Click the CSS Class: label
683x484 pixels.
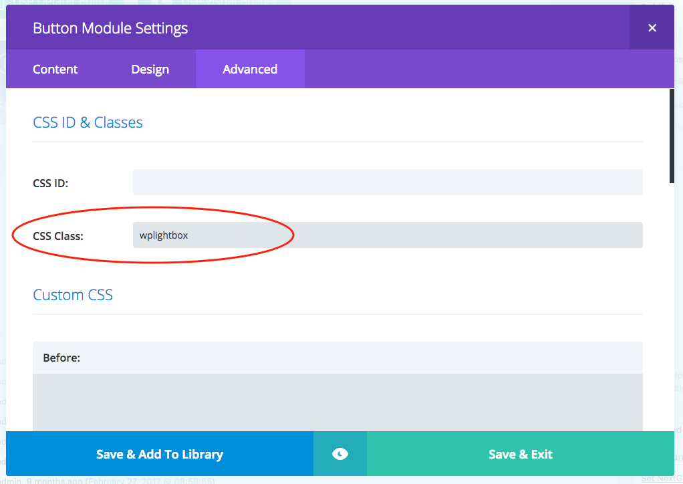[58, 236]
